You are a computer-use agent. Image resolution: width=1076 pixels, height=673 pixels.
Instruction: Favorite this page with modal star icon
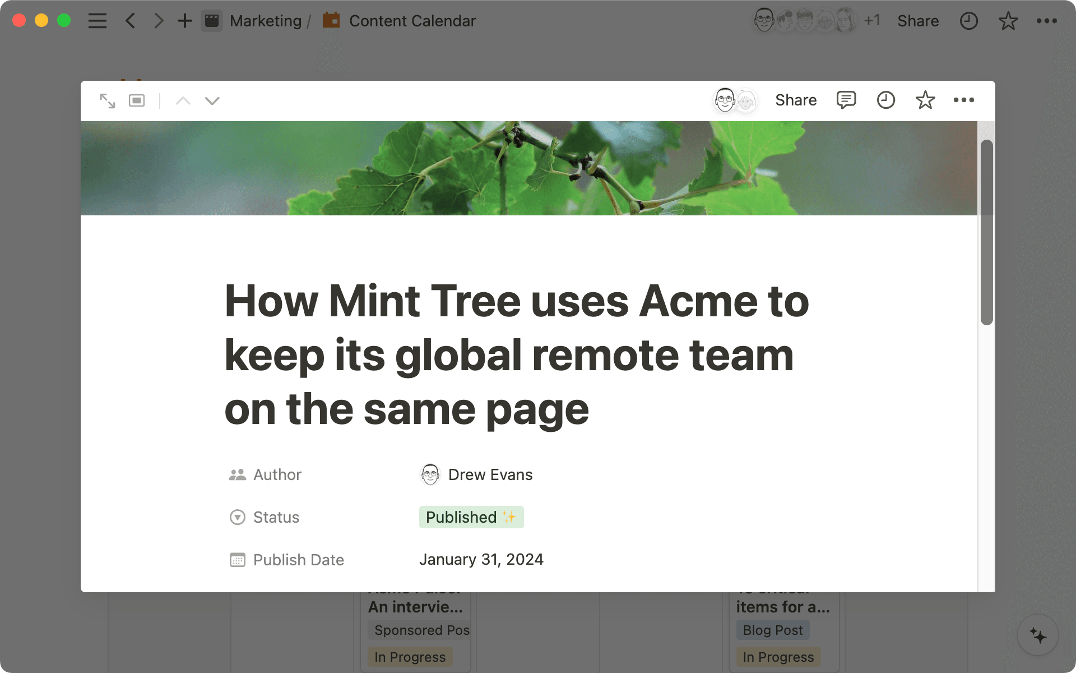coord(925,100)
